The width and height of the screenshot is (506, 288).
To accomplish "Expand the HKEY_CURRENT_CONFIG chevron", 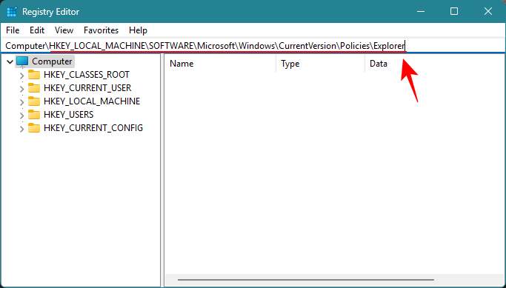I will (21, 129).
